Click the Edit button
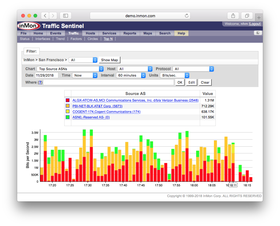 click(191, 82)
